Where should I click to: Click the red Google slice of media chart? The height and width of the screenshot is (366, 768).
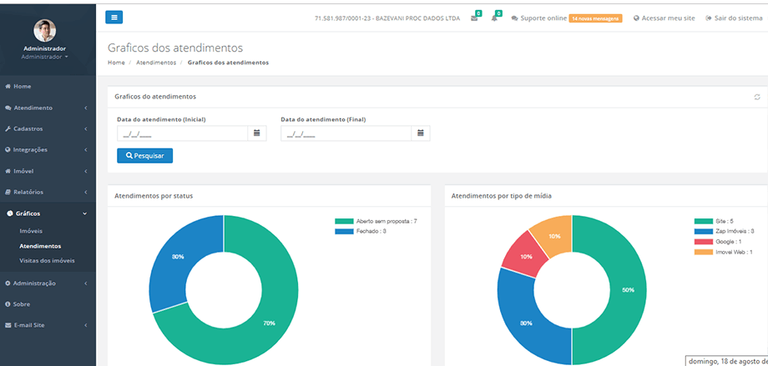point(527,257)
